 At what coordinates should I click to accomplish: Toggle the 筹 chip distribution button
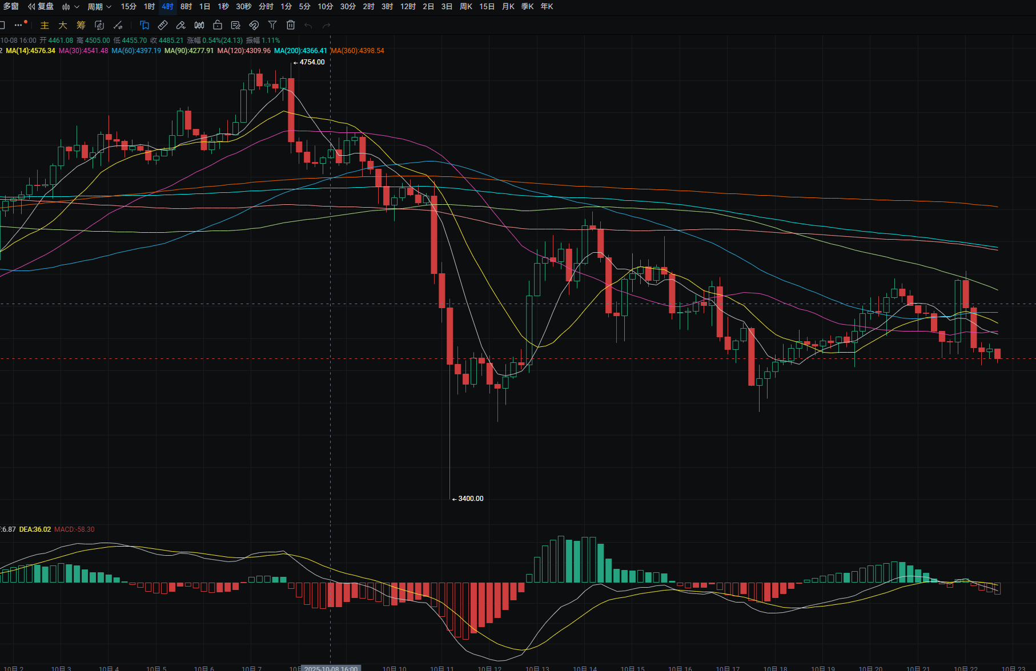(81, 25)
